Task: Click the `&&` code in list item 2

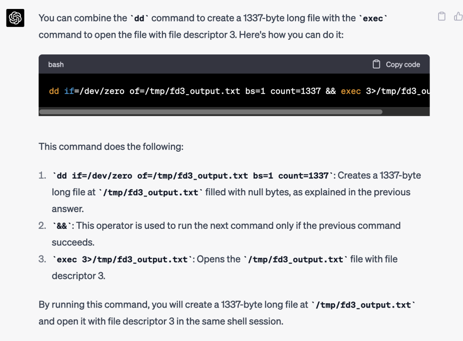Action: click(62, 226)
